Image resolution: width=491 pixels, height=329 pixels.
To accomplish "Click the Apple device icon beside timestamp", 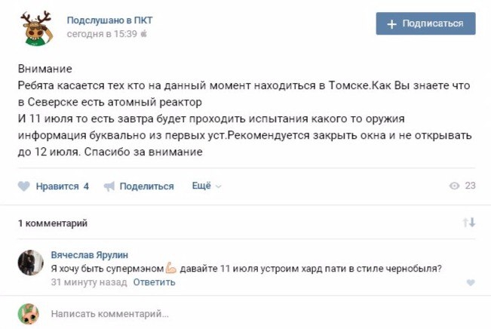I will (x=144, y=33).
